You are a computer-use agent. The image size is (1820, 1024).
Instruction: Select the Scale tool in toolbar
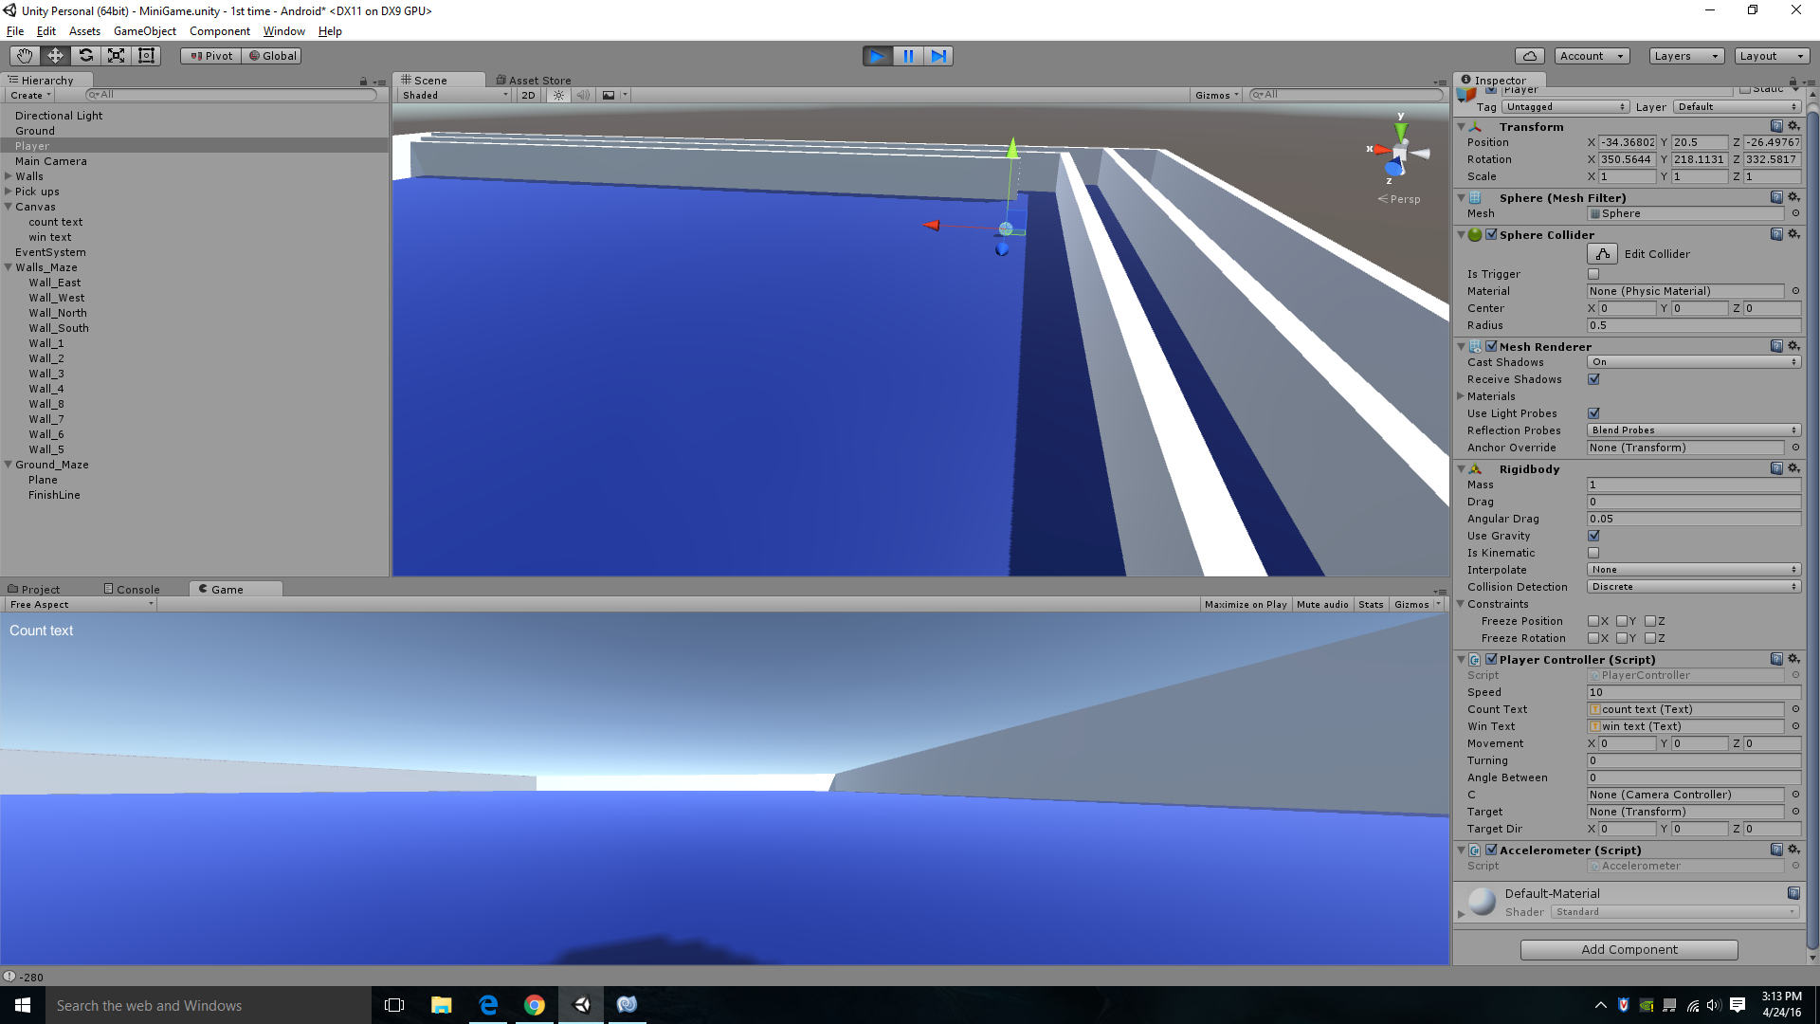click(x=116, y=56)
